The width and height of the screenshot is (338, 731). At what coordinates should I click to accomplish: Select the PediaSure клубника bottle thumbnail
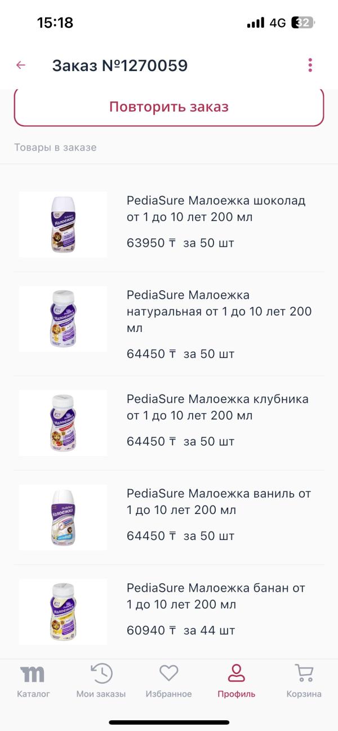pos(63,423)
